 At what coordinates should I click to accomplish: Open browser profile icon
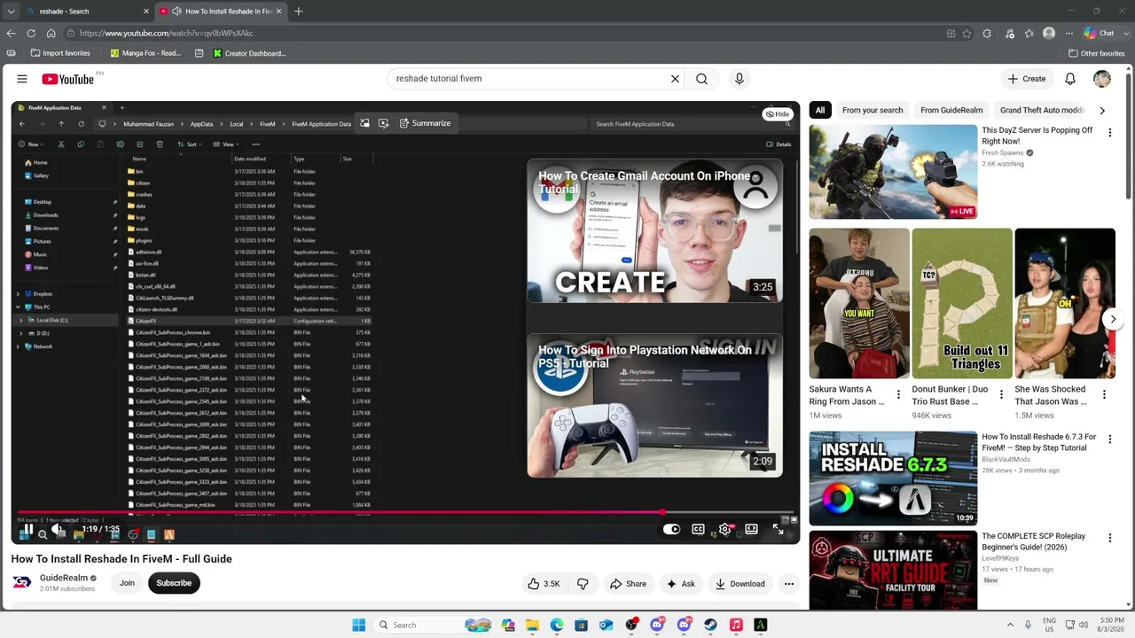[x=1049, y=34]
